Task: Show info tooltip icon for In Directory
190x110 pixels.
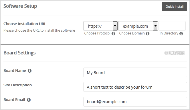Action: [x=181, y=34]
